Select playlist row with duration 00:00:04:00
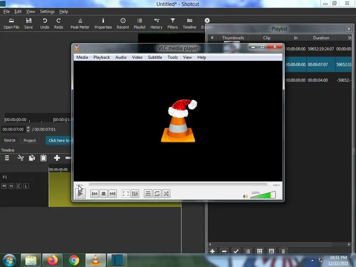 [x=318, y=80]
